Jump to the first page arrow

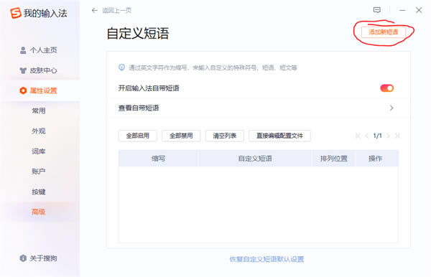(358, 136)
